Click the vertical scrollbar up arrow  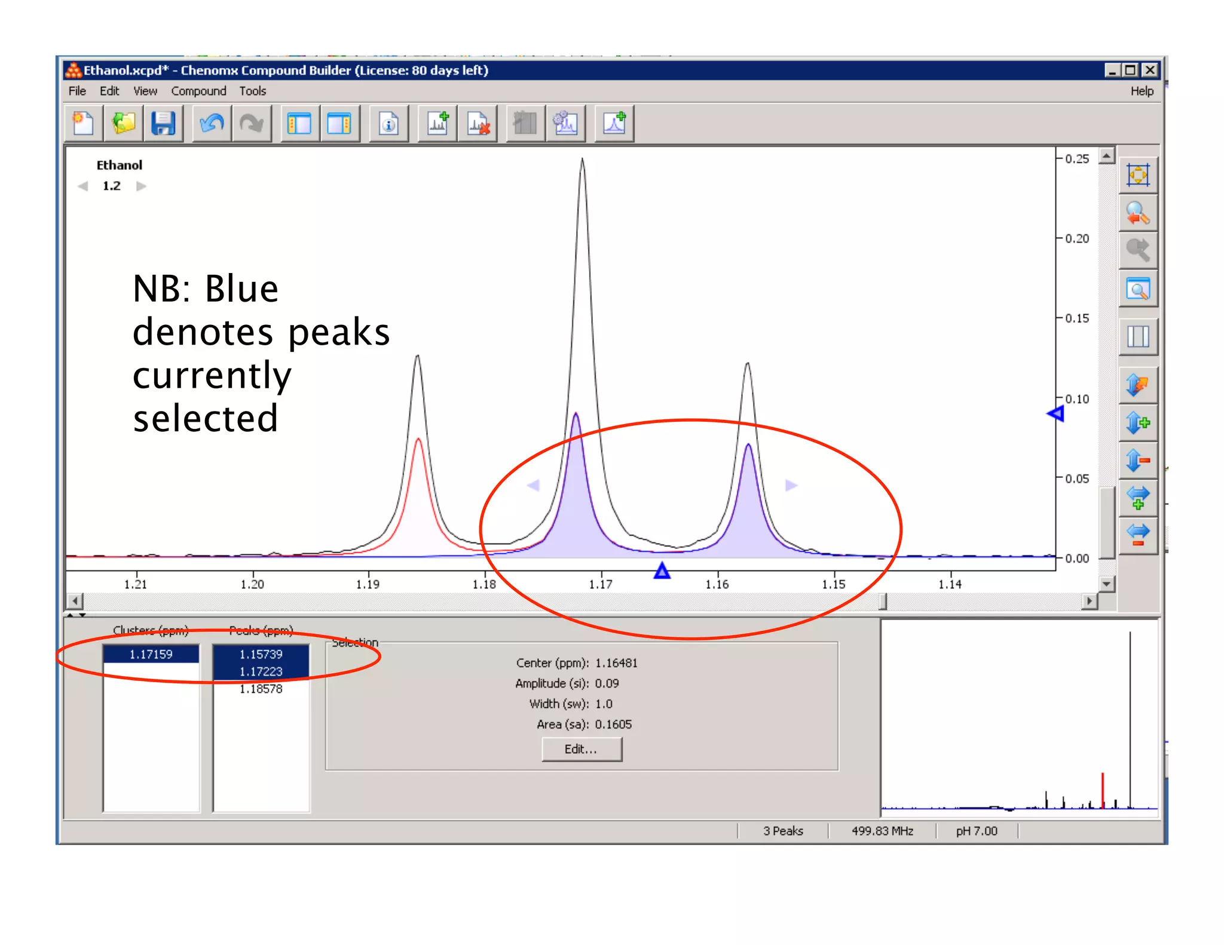tap(1107, 156)
